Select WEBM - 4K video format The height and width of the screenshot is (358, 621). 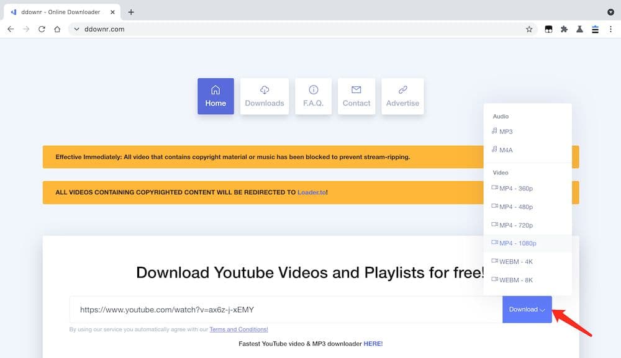tap(527, 261)
